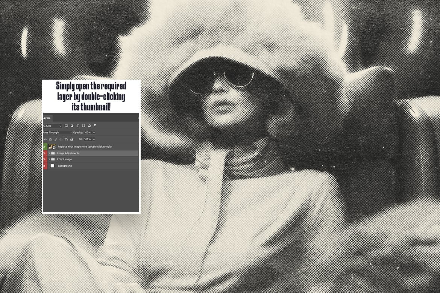Click the Effect Image folder icon

[53, 159]
